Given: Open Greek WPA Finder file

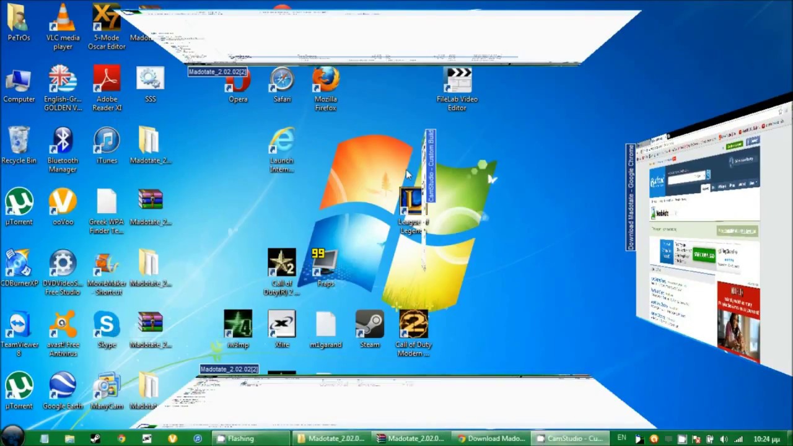Looking at the screenshot, I should (x=107, y=211).
